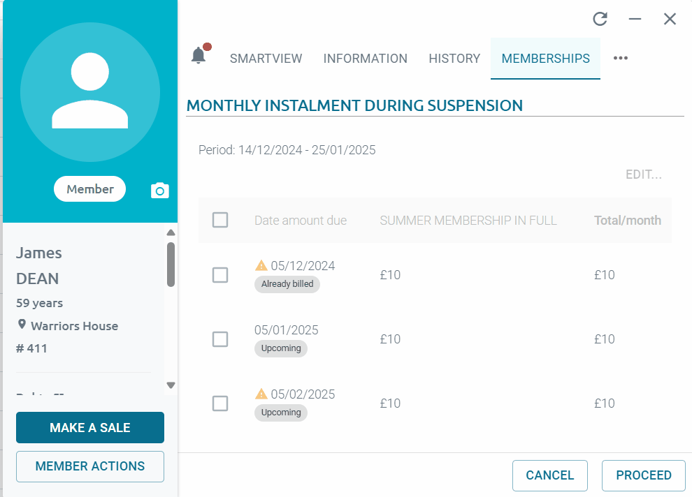Open the HISTORY tab
This screenshot has width=692, height=497.
[x=454, y=59]
